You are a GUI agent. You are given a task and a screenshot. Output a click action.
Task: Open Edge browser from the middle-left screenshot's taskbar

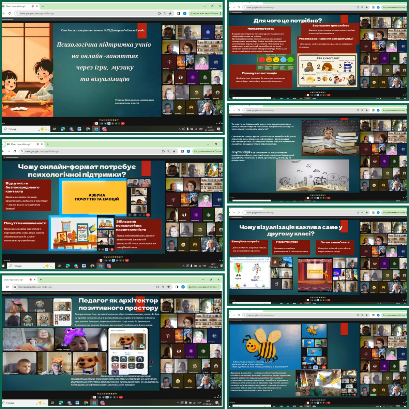click(67, 266)
